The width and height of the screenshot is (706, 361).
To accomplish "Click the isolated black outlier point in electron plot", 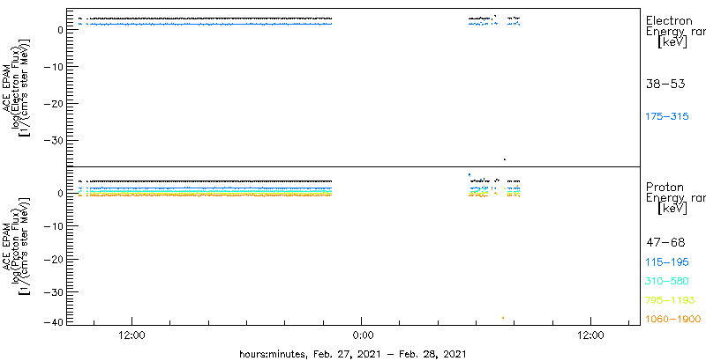I will [505, 159].
